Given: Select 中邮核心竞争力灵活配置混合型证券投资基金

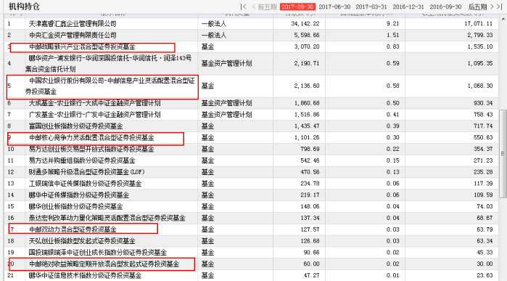Looking at the screenshot, I should [91, 137].
